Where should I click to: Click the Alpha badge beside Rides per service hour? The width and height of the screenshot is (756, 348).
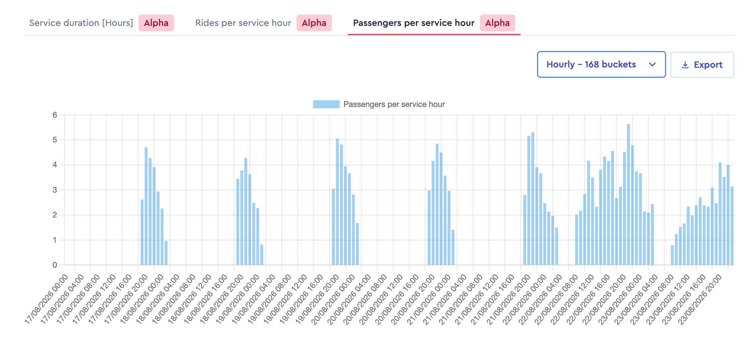tap(314, 23)
